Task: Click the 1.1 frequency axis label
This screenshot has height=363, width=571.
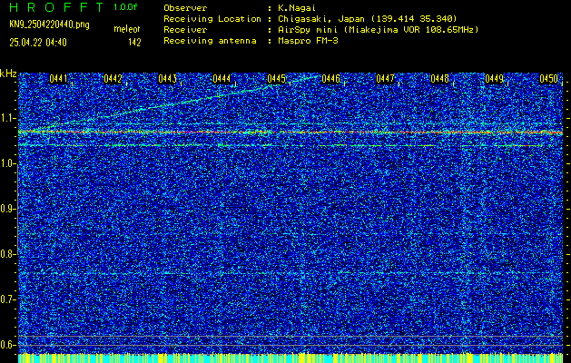Action: 8,119
